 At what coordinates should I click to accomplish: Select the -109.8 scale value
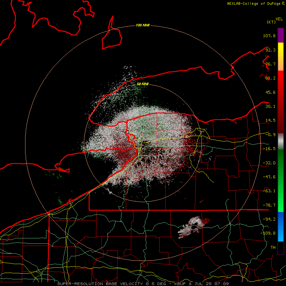pos(268,233)
